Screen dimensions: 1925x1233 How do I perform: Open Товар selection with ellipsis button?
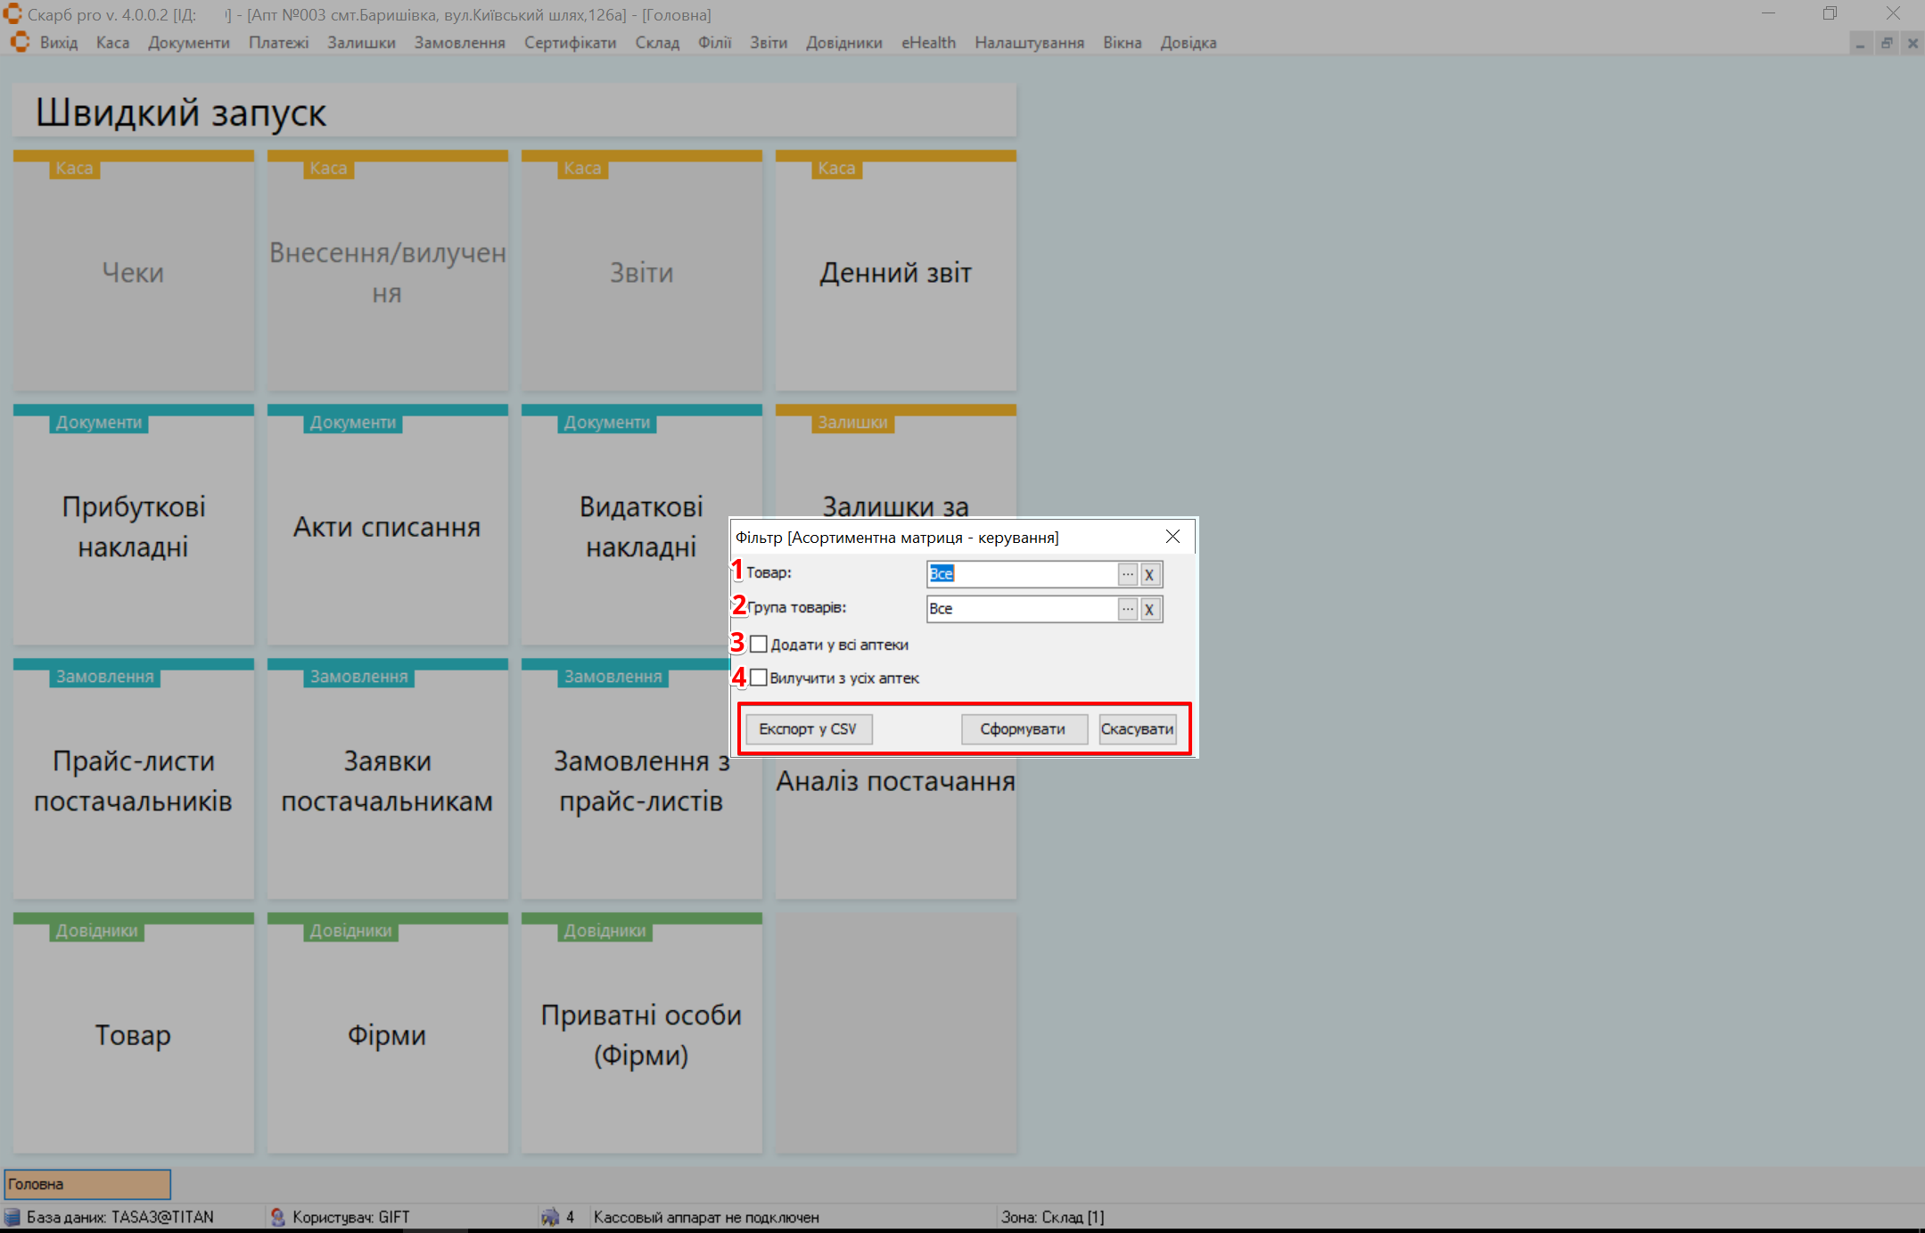[x=1128, y=574]
